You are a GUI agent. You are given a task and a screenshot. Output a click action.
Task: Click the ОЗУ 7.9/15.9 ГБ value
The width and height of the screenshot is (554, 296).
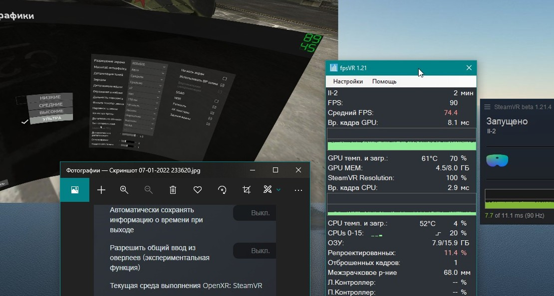[x=451, y=243]
